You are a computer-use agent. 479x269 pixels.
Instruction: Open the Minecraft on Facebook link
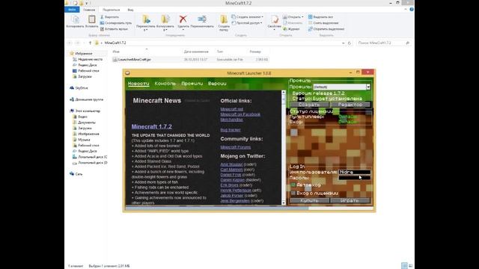tap(240, 114)
